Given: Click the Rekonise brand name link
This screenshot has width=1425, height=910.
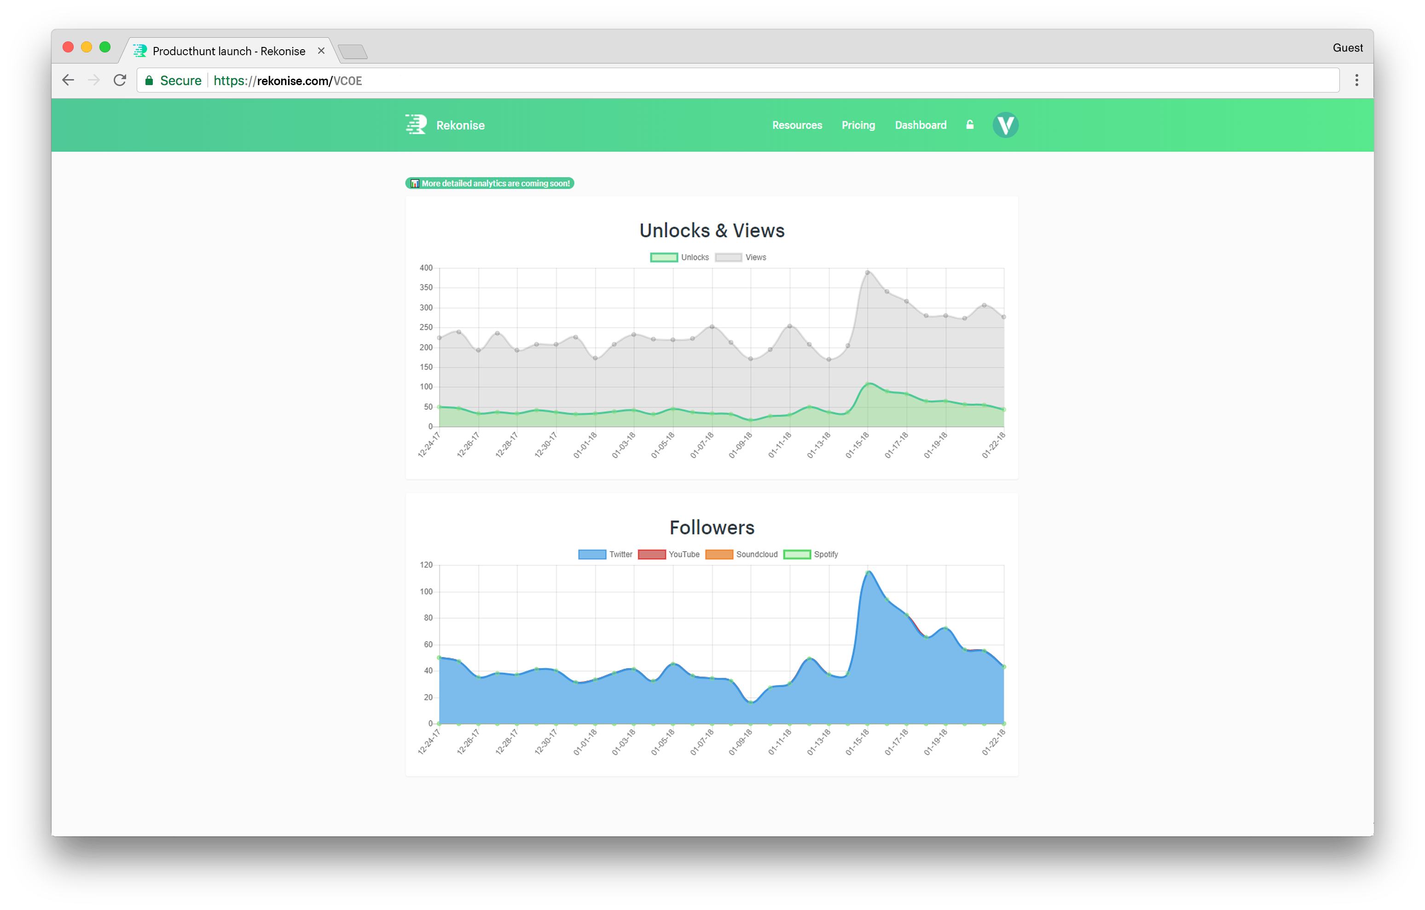Looking at the screenshot, I should 460,126.
